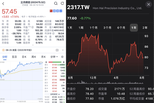
Task: Select the 6个月 range on Hon Hai chart
Action: pos(121,28)
